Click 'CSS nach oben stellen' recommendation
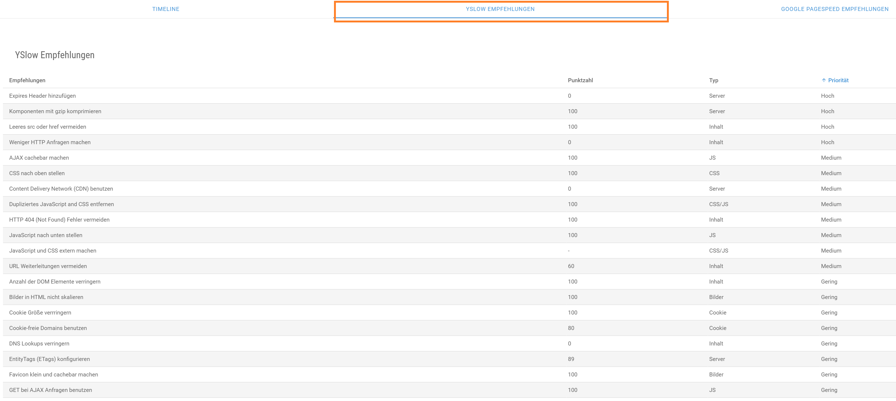The height and width of the screenshot is (401, 896). 37,173
